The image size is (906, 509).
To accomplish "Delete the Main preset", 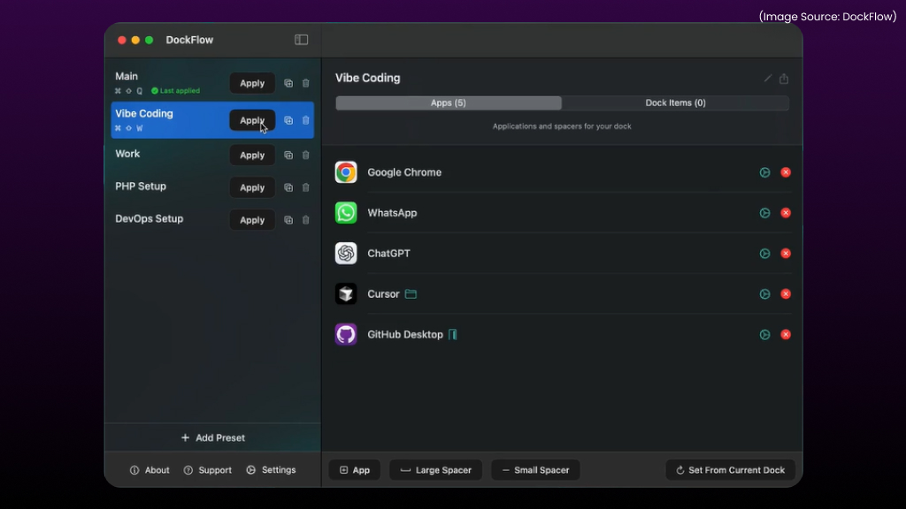I will pos(305,83).
